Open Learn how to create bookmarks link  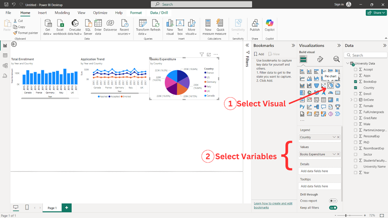pos(273,205)
